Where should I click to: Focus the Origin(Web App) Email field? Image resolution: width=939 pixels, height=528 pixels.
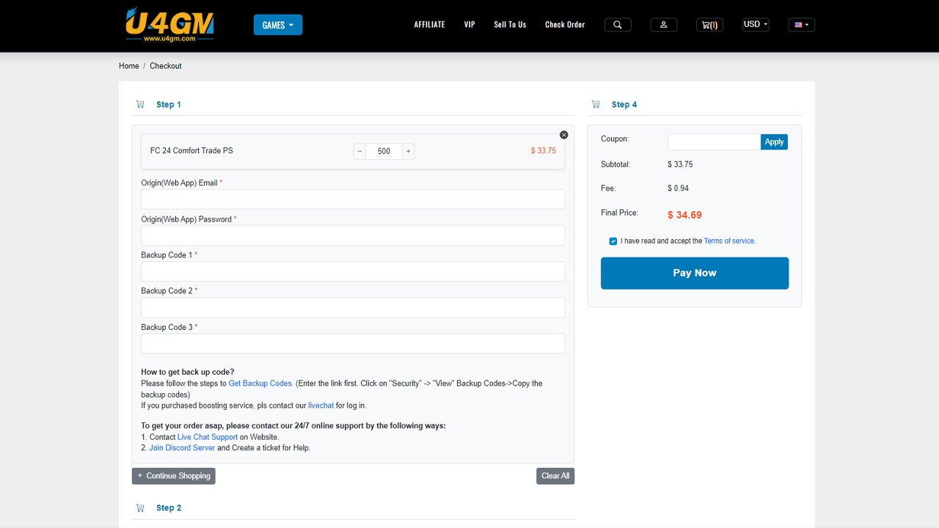(x=353, y=199)
